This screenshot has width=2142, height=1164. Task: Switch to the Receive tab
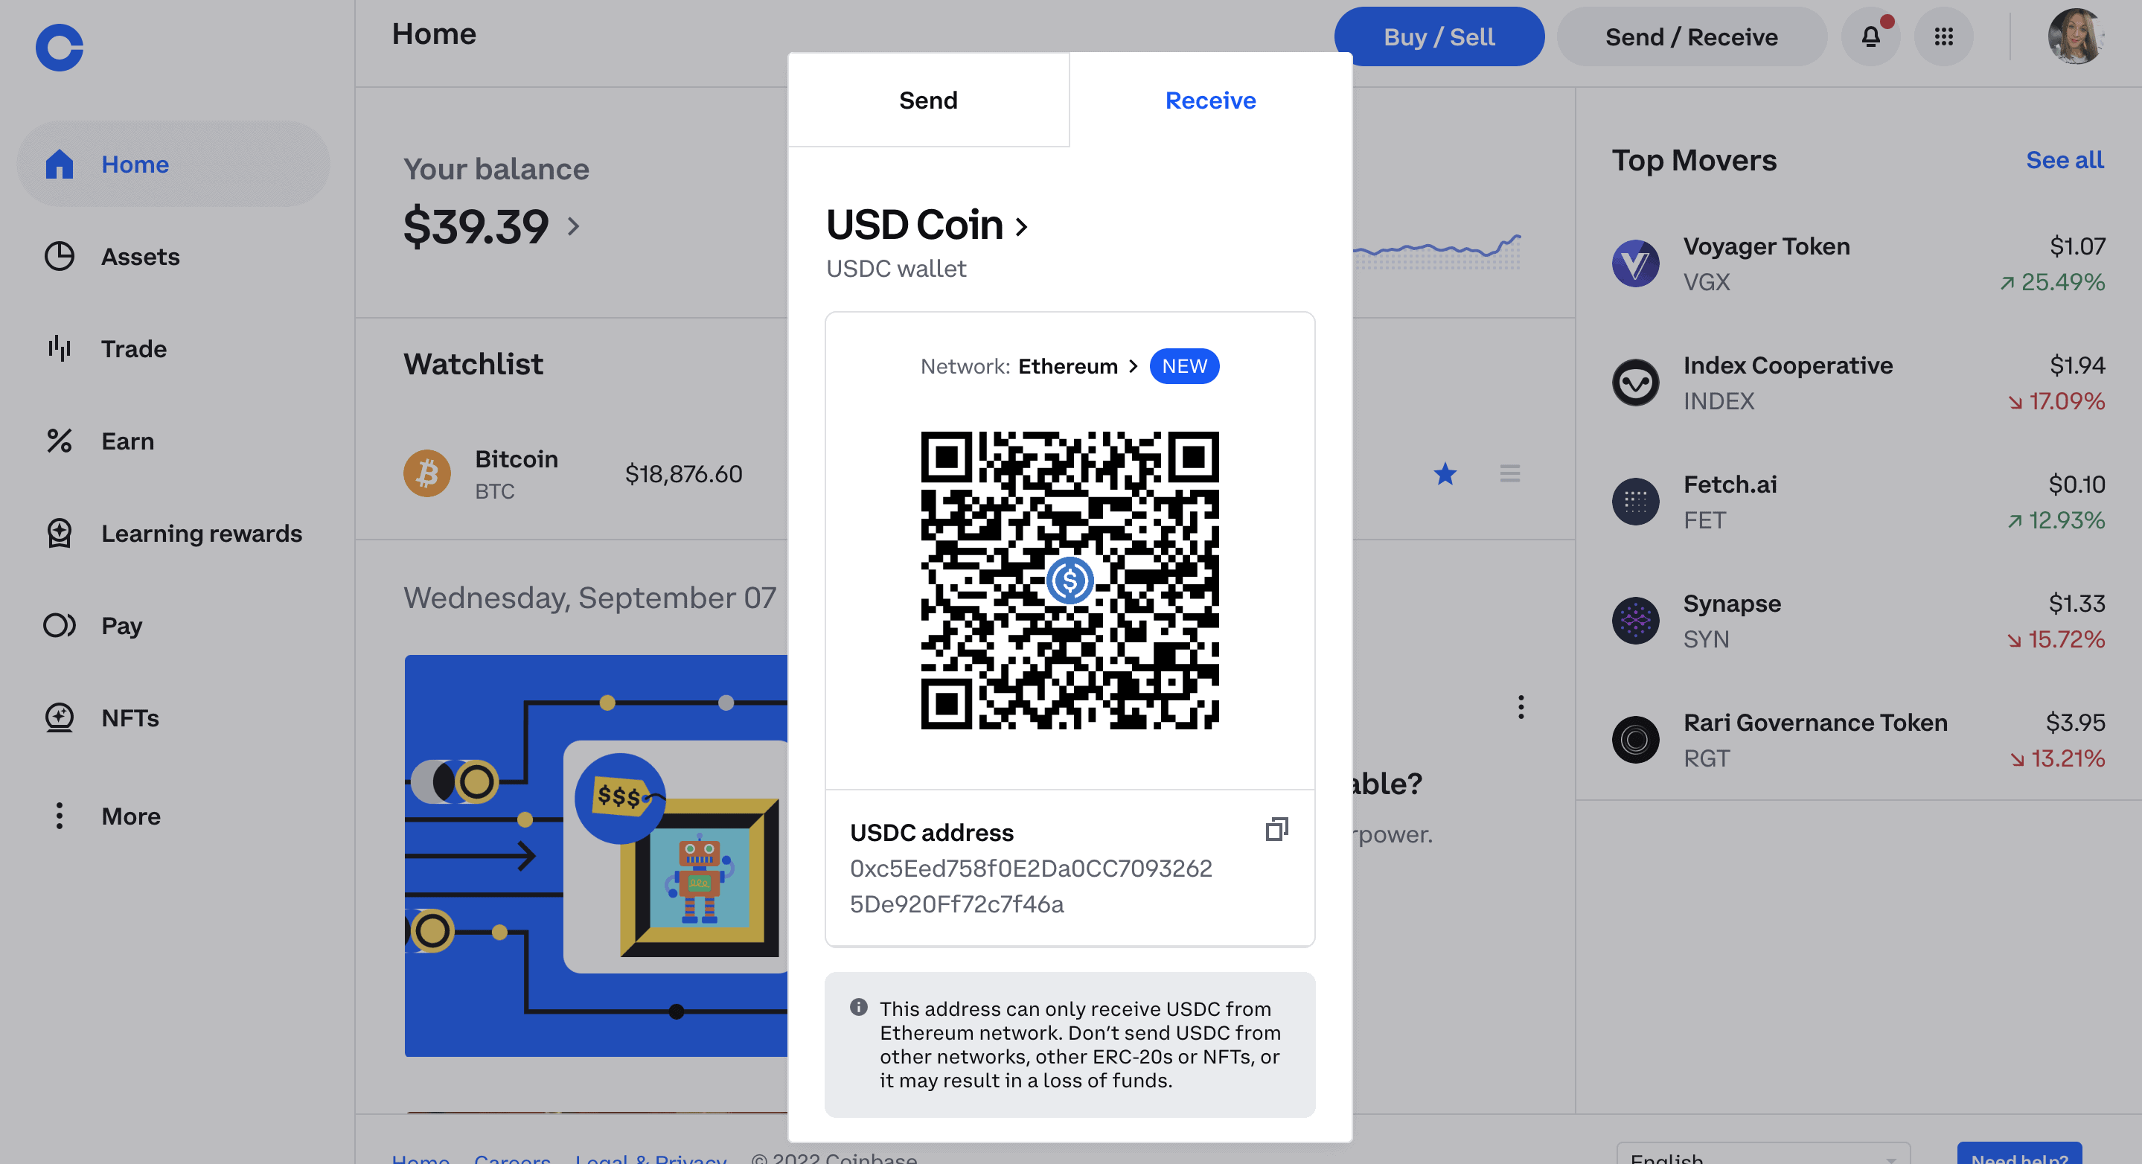point(1211,99)
